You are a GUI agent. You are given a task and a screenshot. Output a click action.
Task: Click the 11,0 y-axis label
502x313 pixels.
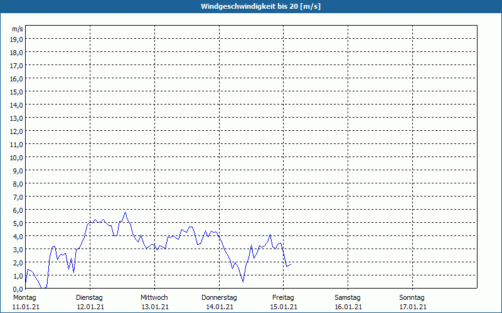coord(17,145)
